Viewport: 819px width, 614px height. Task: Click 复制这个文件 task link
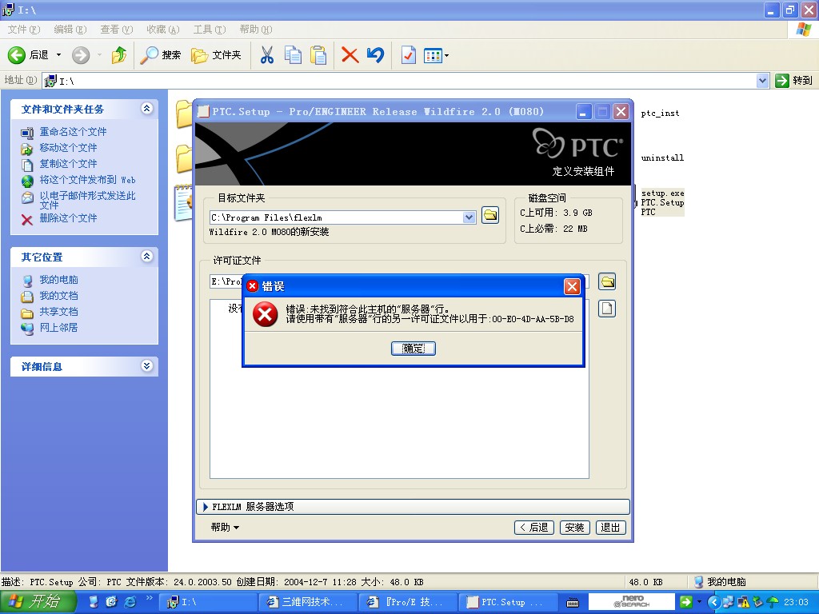pyautogui.click(x=68, y=163)
